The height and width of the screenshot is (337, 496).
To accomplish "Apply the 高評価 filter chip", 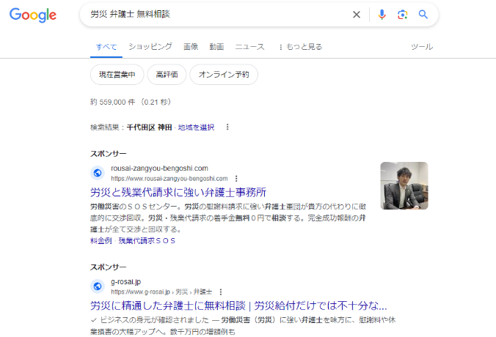I will [x=167, y=75].
